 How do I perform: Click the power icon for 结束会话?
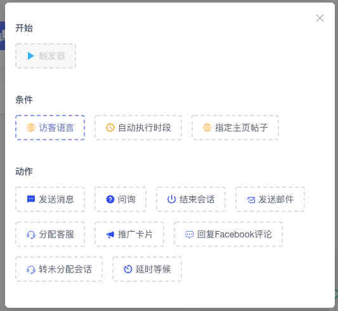pos(172,199)
